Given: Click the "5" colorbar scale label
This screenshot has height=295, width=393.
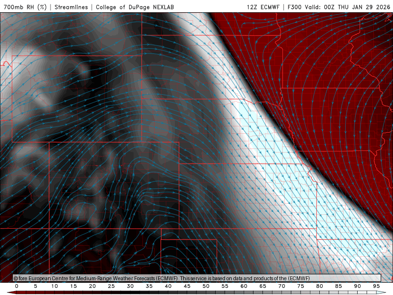Looking at the screenshot, I should (x=35, y=286).
